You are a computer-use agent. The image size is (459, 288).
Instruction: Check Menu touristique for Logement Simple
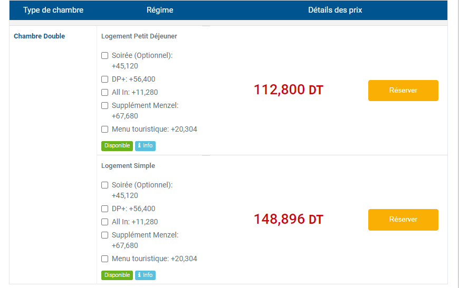[105, 259]
